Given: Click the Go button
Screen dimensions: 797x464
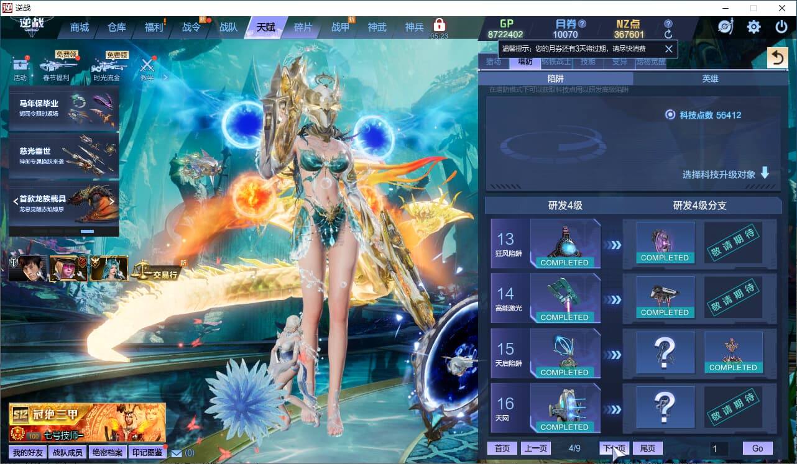Looking at the screenshot, I should tap(758, 448).
